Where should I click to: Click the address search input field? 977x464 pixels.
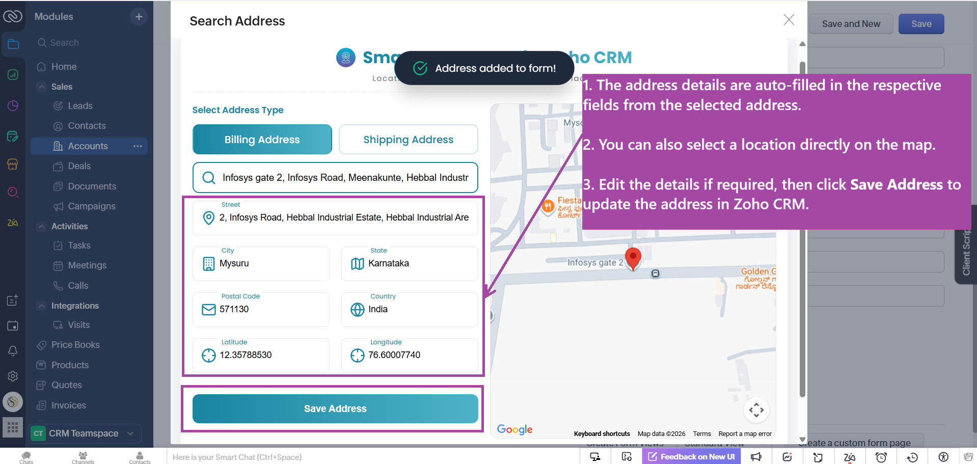pyautogui.click(x=335, y=177)
